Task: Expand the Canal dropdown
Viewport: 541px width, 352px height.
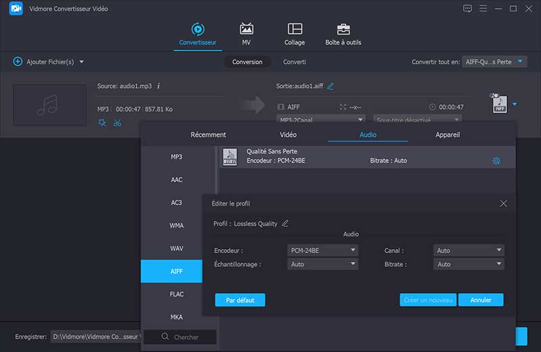Action: tap(468, 250)
